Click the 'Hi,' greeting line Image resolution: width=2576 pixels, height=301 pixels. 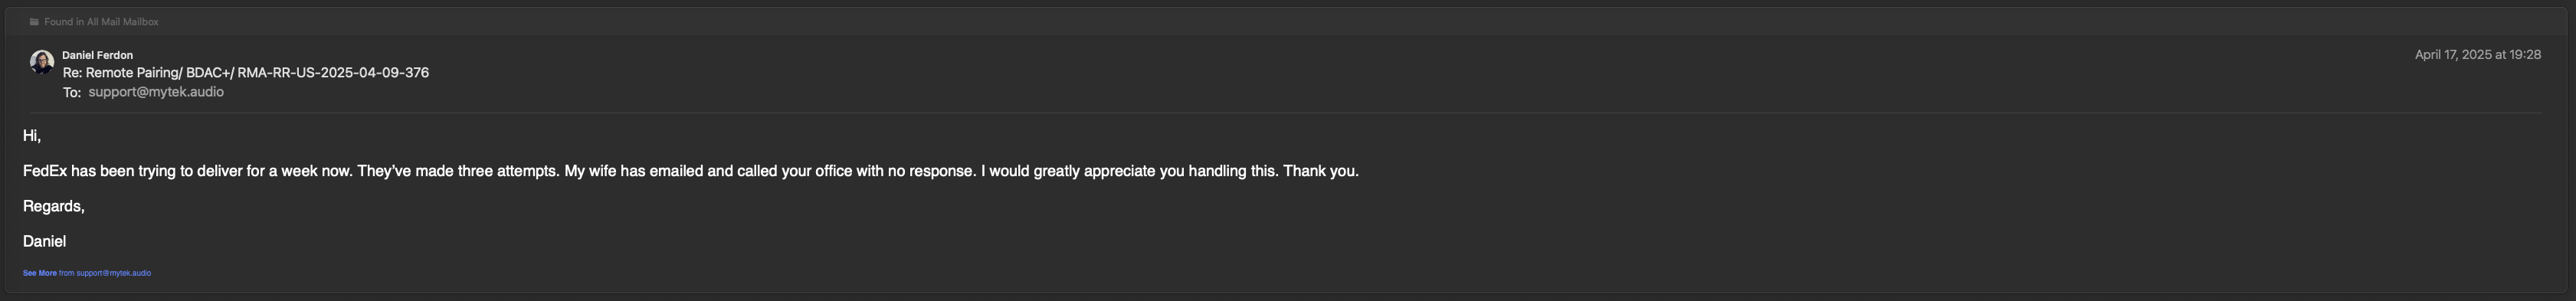click(32, 136)
